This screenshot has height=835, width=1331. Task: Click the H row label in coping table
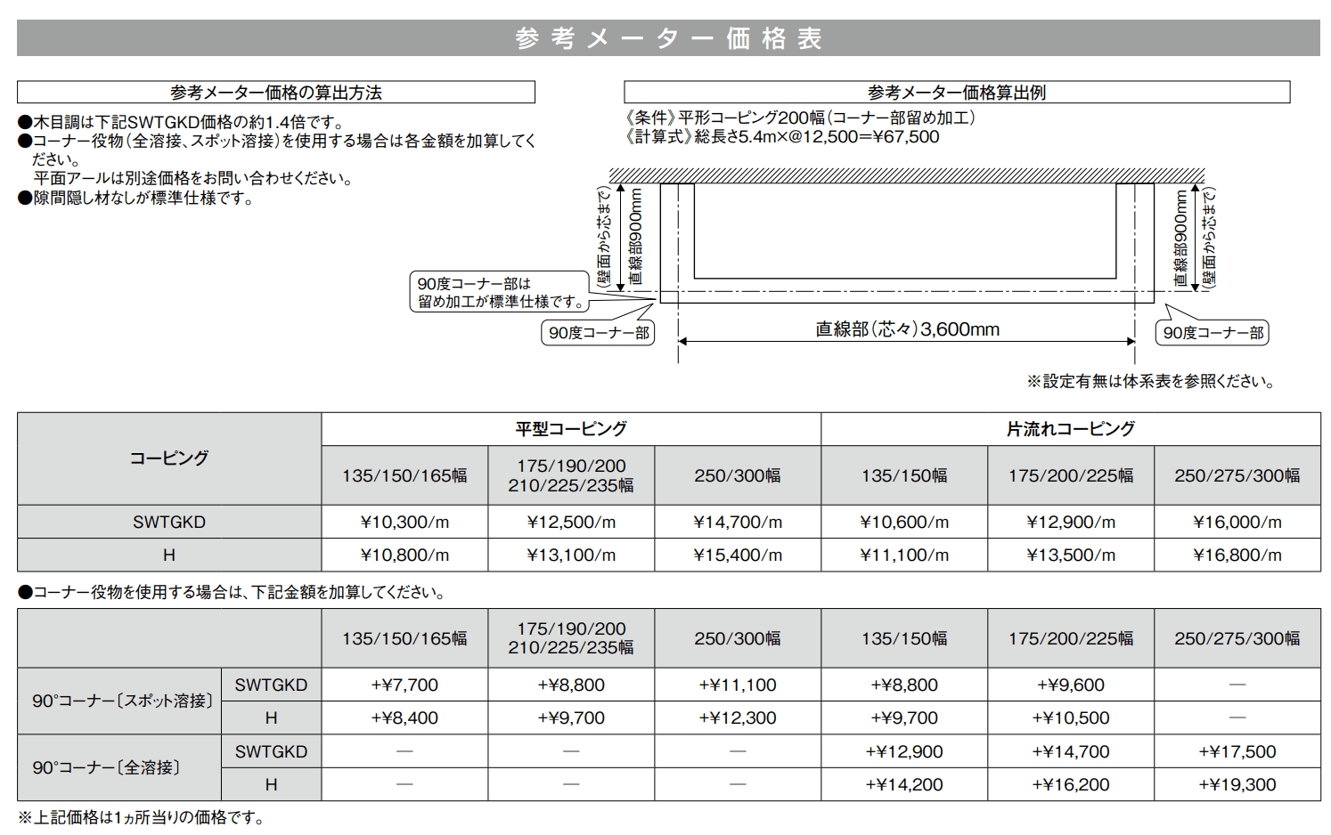[x=169, y=555]
